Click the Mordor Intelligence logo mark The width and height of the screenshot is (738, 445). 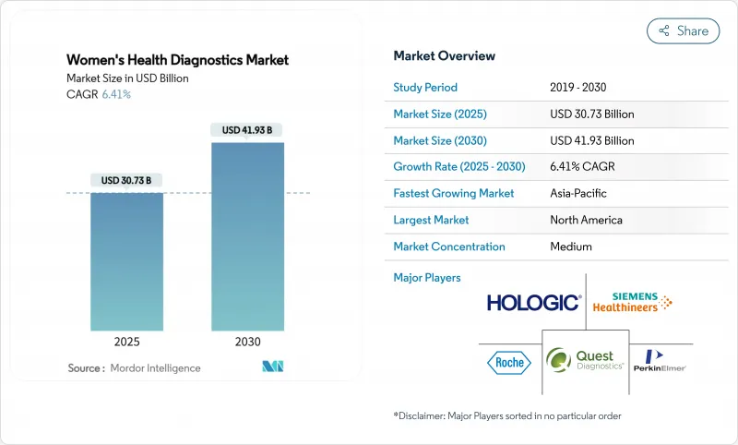pyautogui.click(x=272, y=367)
